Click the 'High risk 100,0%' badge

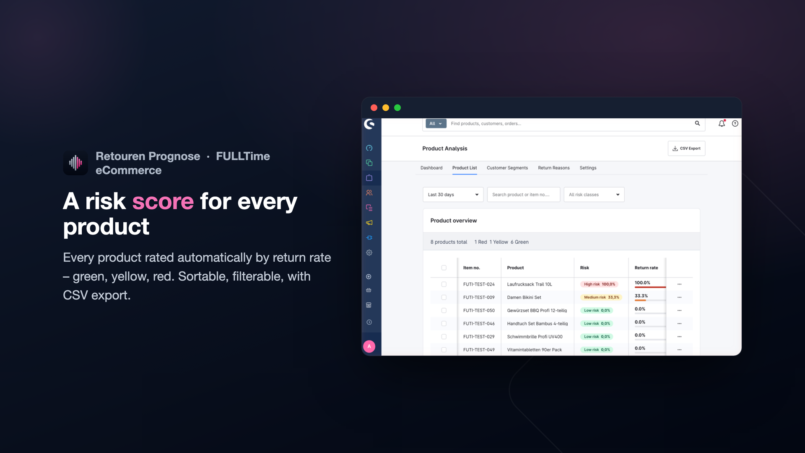point(599,284)
